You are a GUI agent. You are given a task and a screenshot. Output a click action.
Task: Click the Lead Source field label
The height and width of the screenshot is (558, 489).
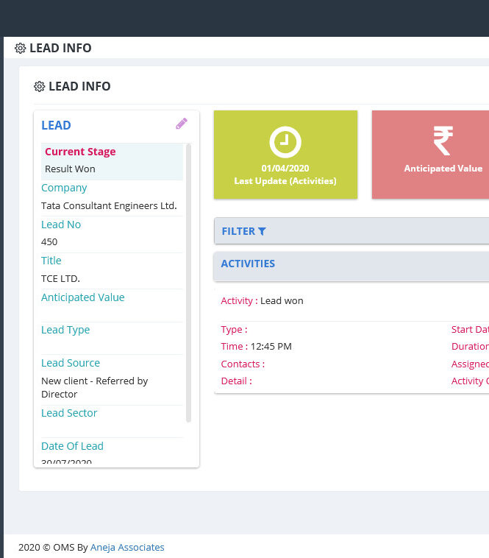click(71, 363)
